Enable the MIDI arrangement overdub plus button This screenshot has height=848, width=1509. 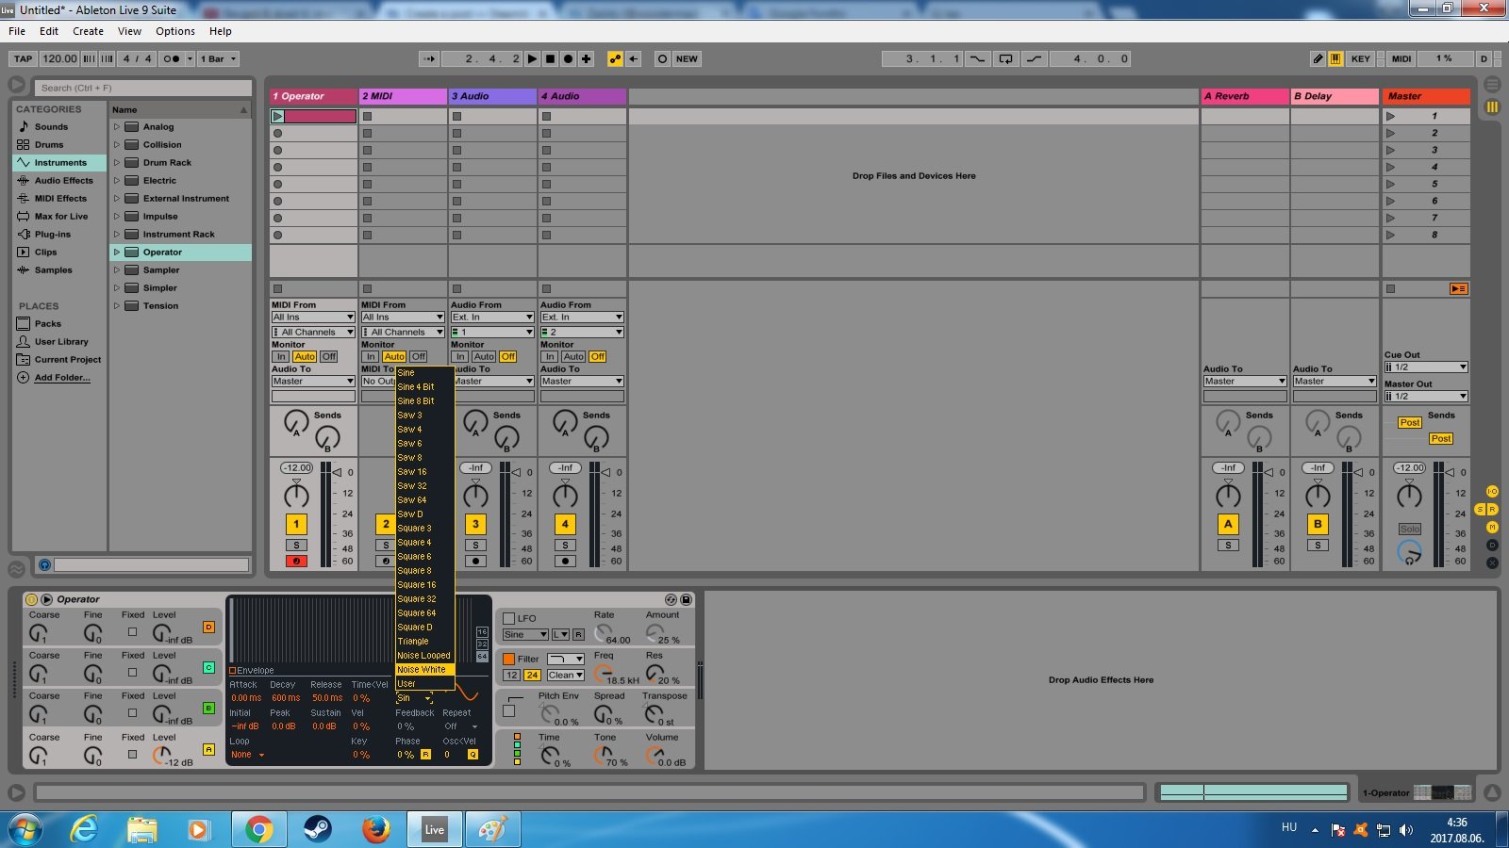coord(587,58)
